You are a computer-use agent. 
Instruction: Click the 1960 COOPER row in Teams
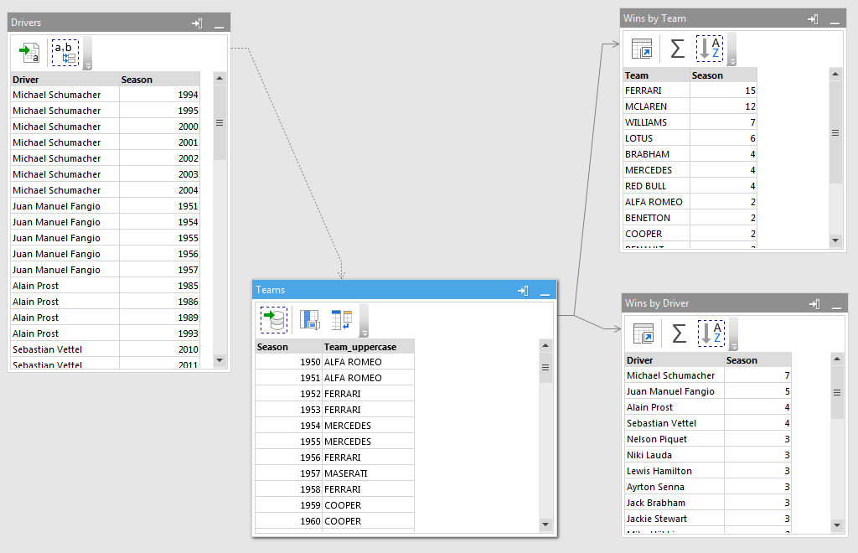pyautogui.click(x=334, y=521)
